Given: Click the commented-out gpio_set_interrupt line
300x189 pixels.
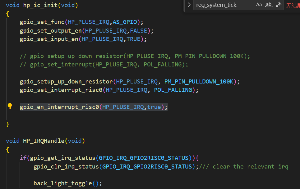Looking at the screenshot, I should 104,65.
